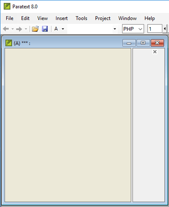Click the letter A toolbar button

56,29
